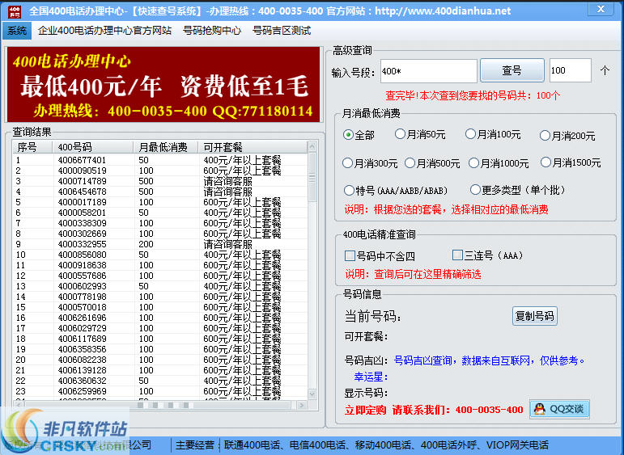Click the 400电话办理中心 red banner
The height and width of the screenshot is (455, 624).
coord(164,84)
